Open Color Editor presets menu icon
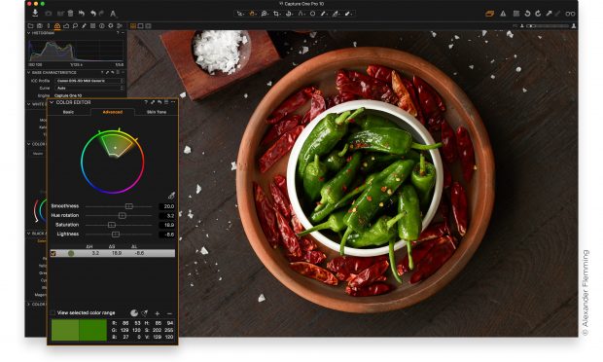This screenshot has height=362, width=603. (166, 102)
